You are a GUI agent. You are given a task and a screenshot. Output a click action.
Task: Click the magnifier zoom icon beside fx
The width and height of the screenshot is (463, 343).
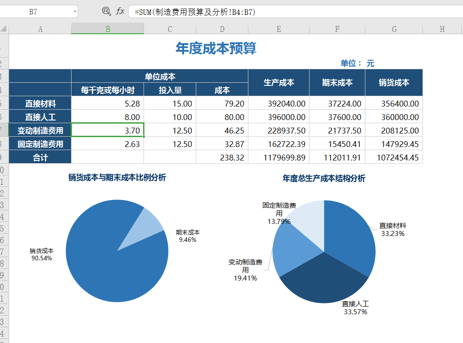[107, 12]
